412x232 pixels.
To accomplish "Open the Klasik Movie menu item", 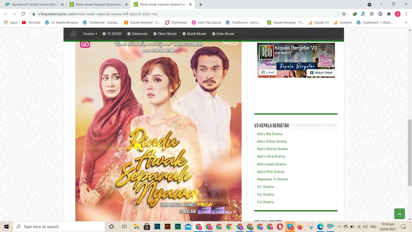I will coord(194,34).
